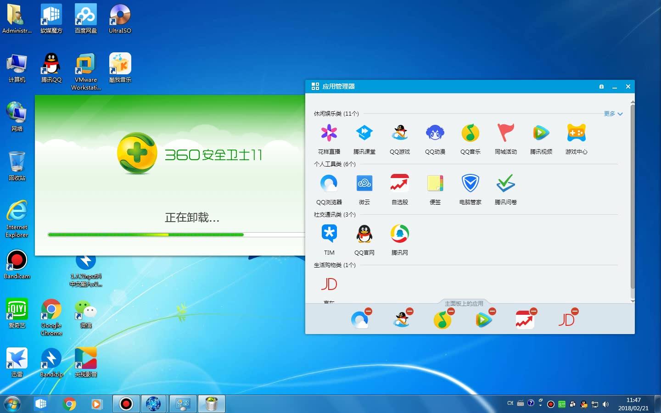Remove JD from the main panel strip
Viewport: 661px width, 413px height.
(575, 312)
